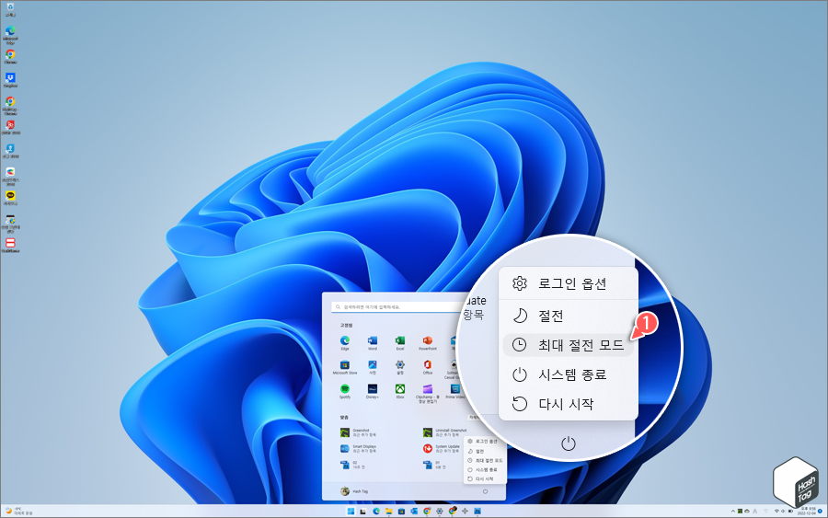The width and height of the screenshot is (828, 518).
Task: Open recommended item System Update
Action: [x=442, y=448]
